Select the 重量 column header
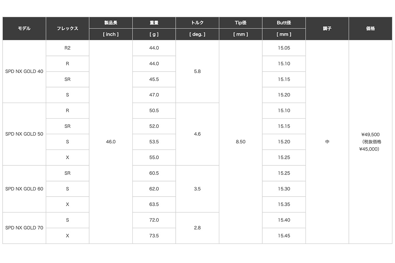The width and height of the screenshot is (395, 263). [154, 23]
